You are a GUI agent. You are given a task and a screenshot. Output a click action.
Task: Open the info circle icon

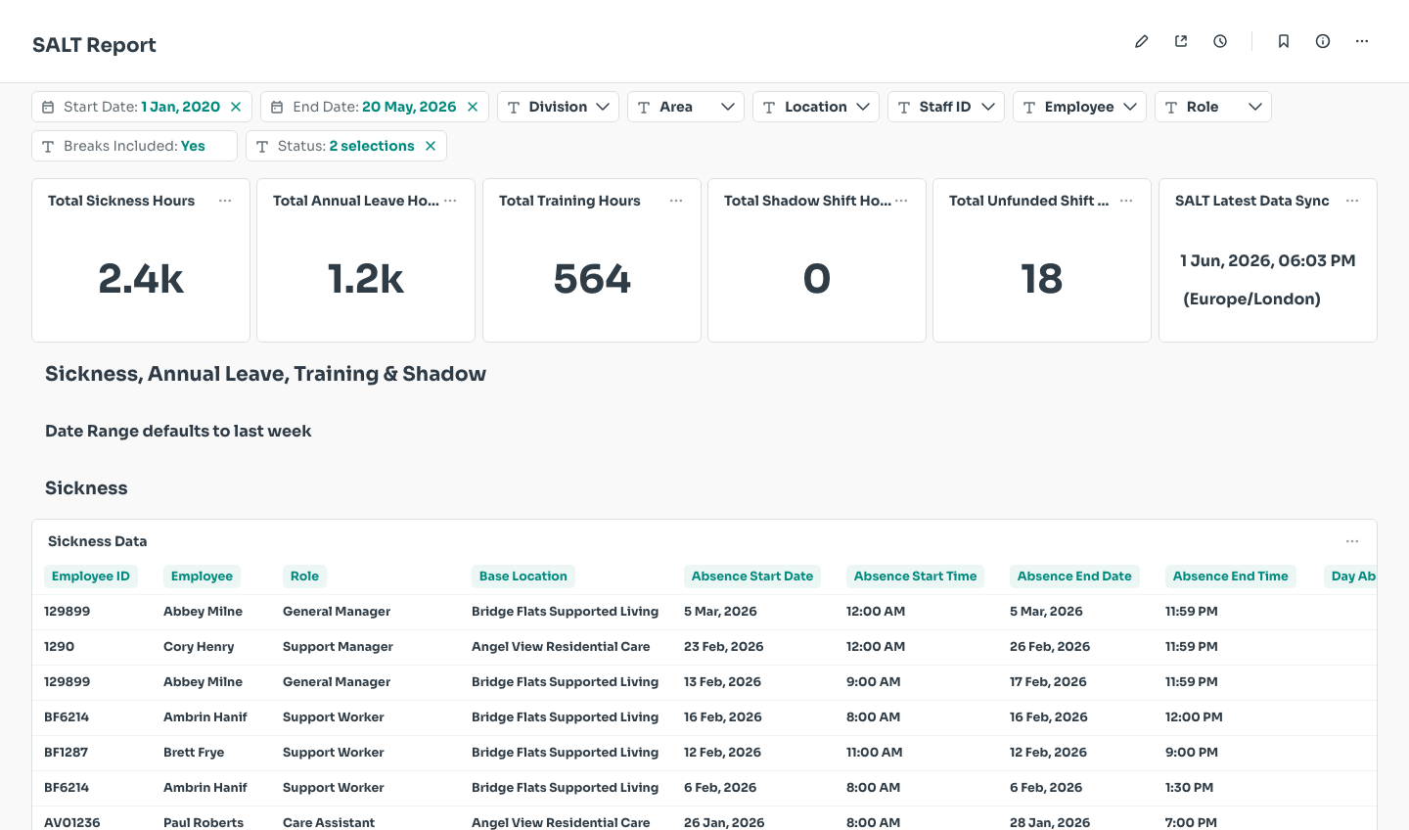(x=1323, y=41)
